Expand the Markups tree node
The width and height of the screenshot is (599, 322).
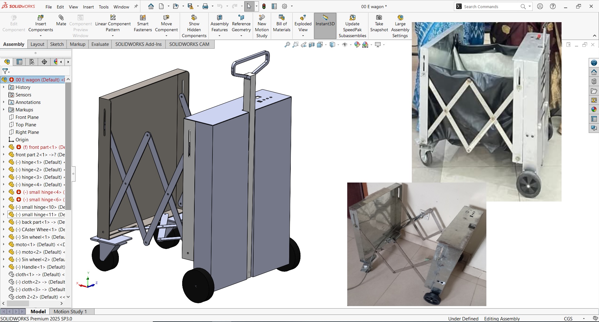(4, 110)
